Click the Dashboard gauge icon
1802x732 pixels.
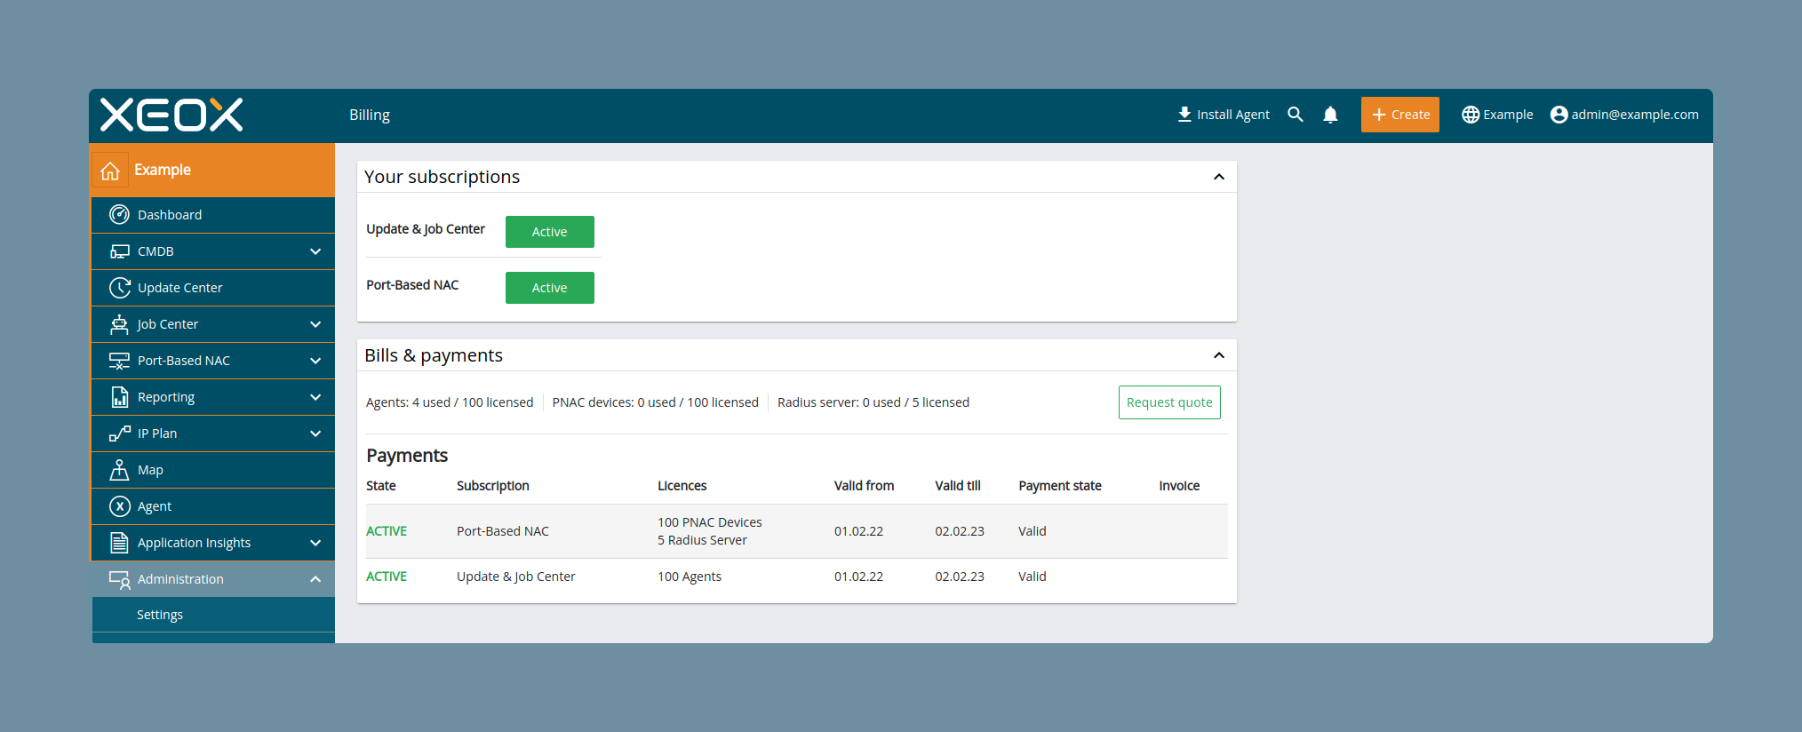click(x=119, y=215)
